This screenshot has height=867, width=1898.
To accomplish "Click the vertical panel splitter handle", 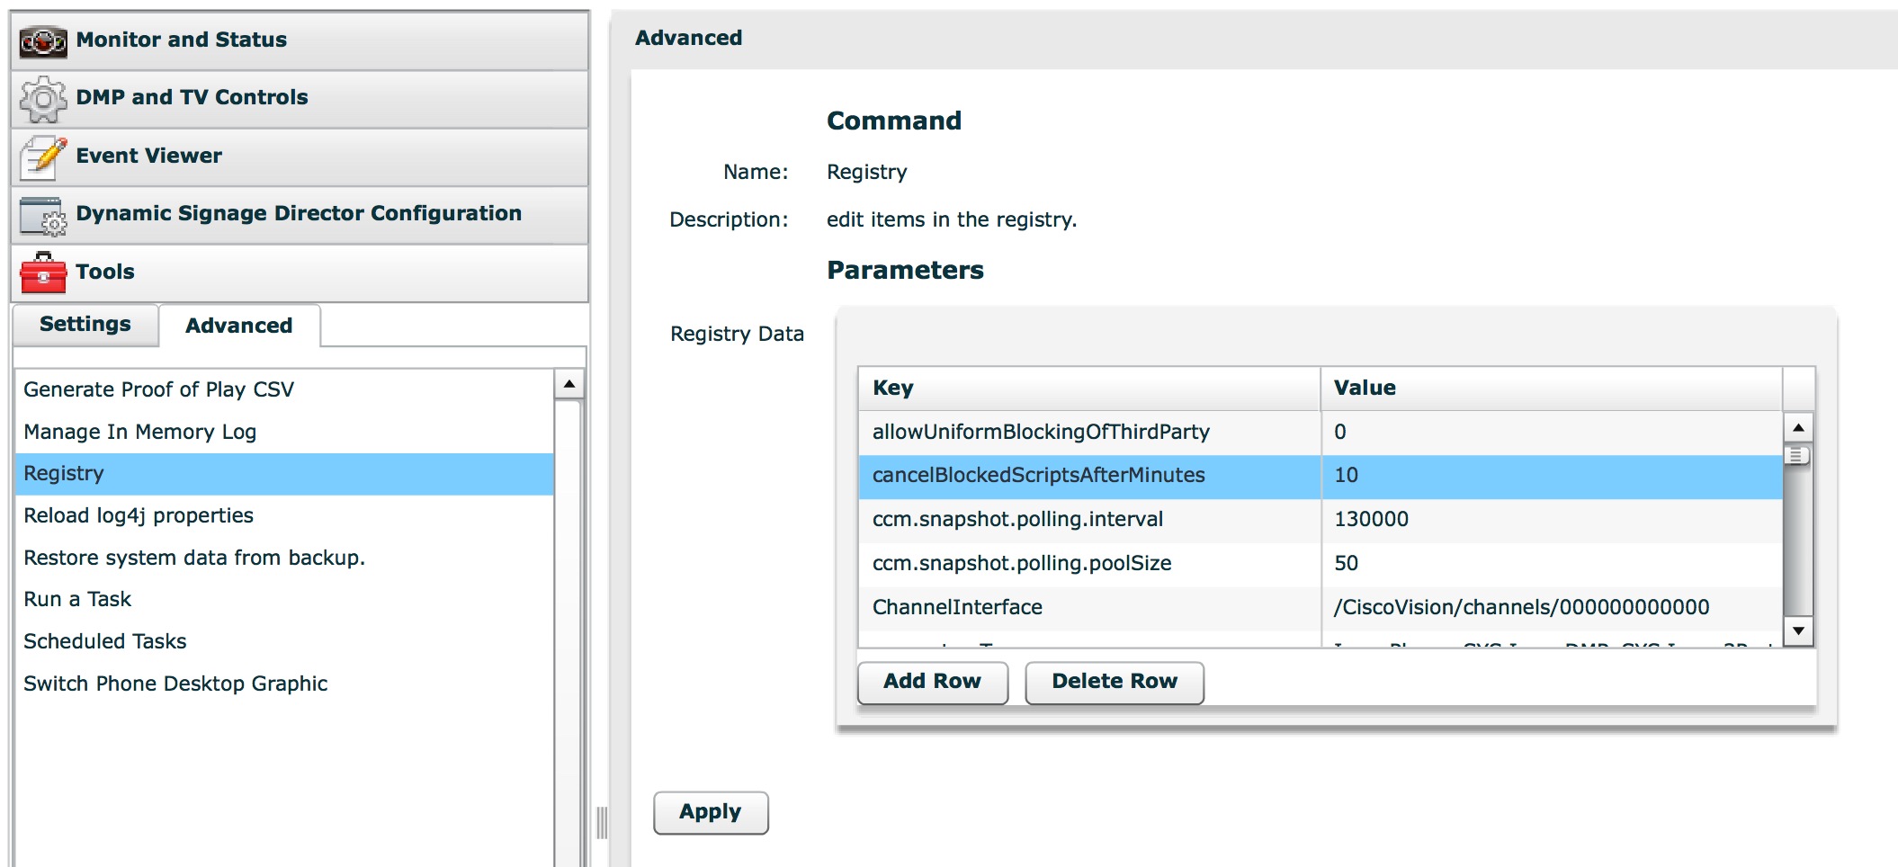I will (602, 823).
